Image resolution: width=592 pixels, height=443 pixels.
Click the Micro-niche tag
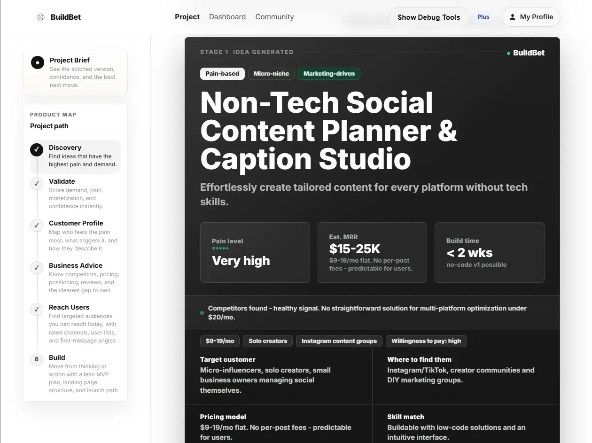271,74
